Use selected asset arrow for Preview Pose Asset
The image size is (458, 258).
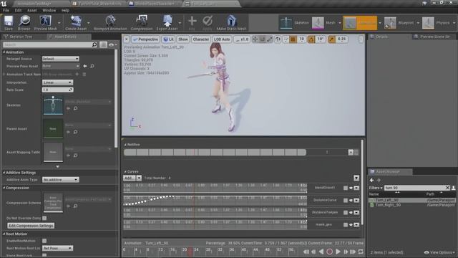tap(85, 66)
